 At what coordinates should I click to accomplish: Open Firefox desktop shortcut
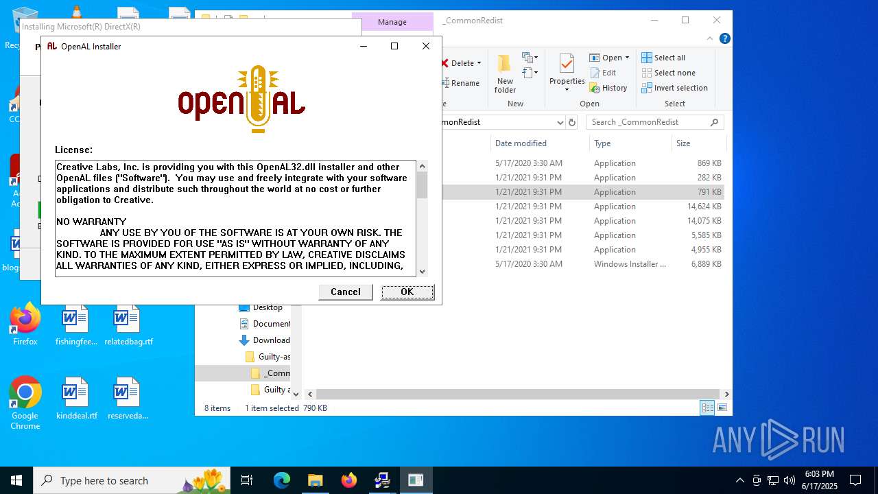[x=25, y=325]
